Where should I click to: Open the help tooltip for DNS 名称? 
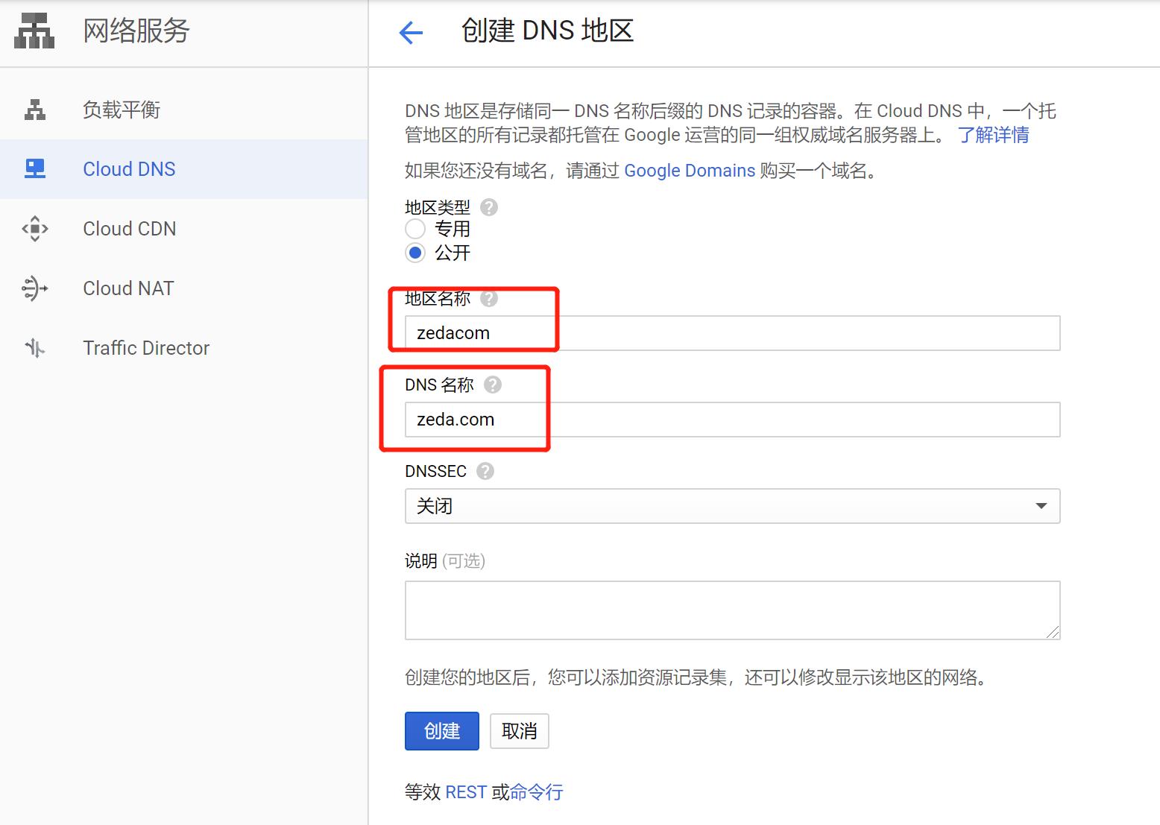point(493,385)
